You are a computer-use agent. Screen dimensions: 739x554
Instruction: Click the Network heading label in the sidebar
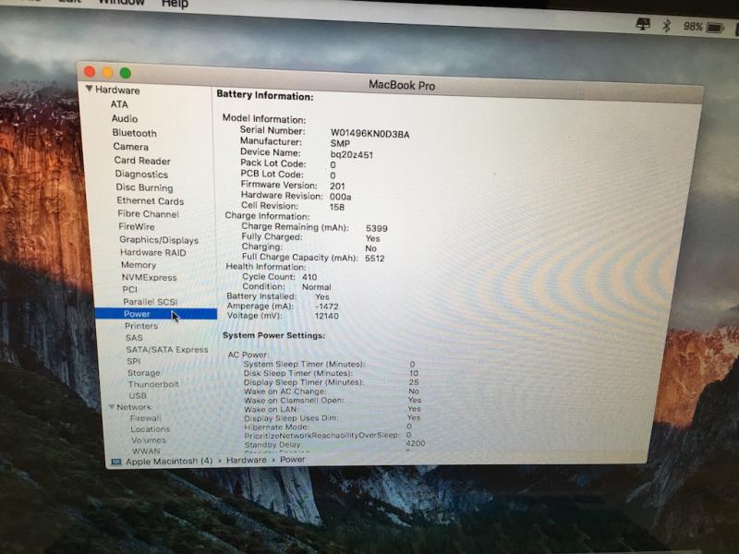(x=134, y=407)
